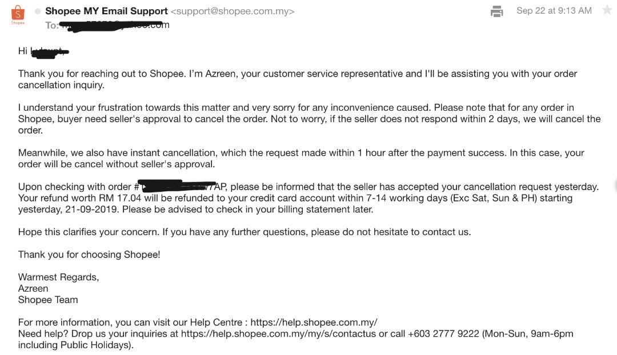Click the print icon to print this email
The width and height of the screenshot is (617, 355).
pyautogui.click(x=496, y=10)
